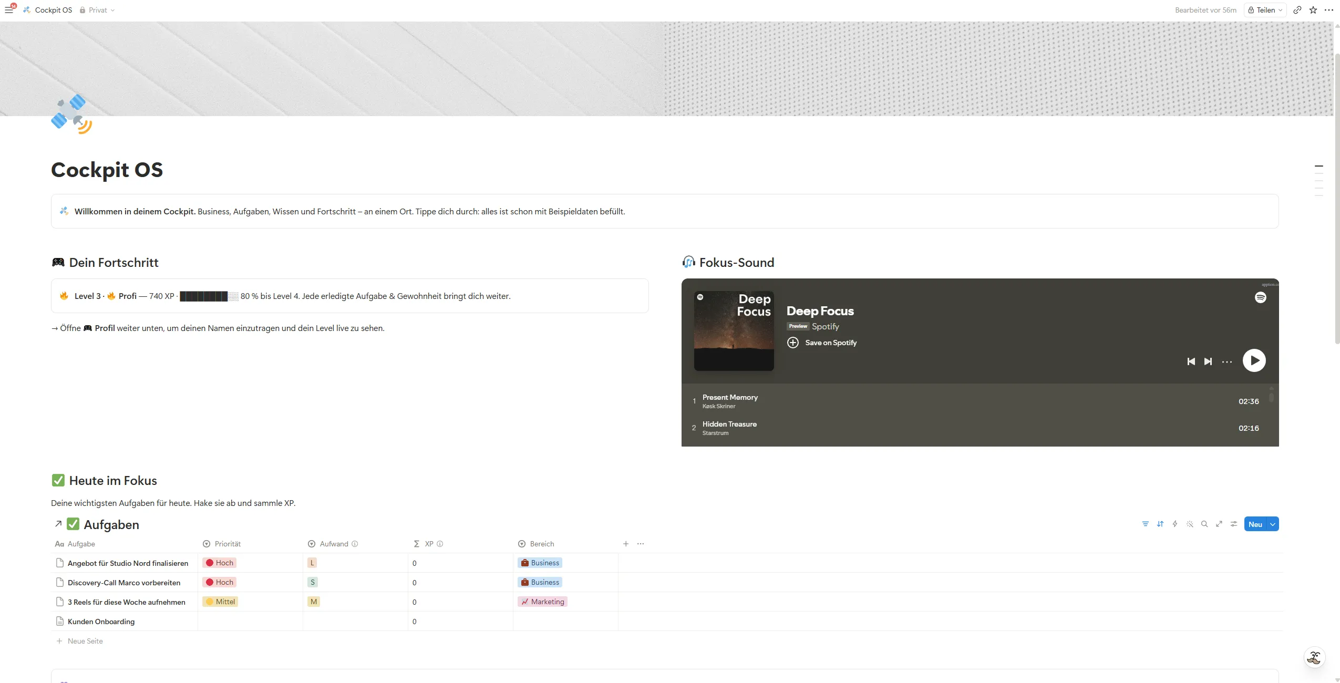
Task: Open the floating AI assistant avatar
Action: pyautogui.click(x=1314, y=657)
